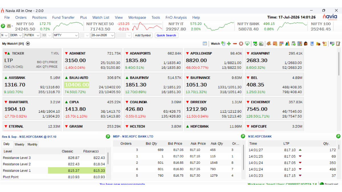Click the grid view icon left of Watch
This screenshot has height=192, width=342.
pos(205,44)
